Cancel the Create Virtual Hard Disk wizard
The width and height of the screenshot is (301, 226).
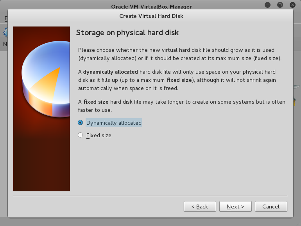click(271, 207)
